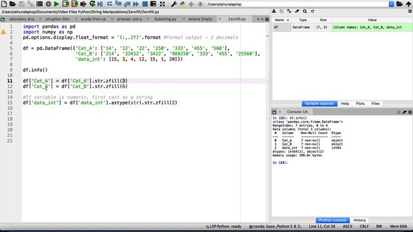
Task: Run selection or current line icon
Action: (x=83, y=4)
